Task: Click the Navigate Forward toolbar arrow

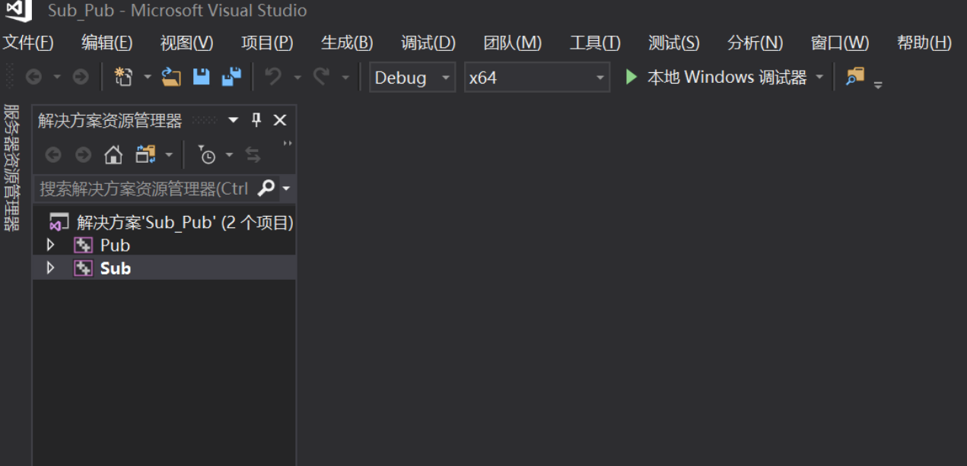Action: coord(81,77)
